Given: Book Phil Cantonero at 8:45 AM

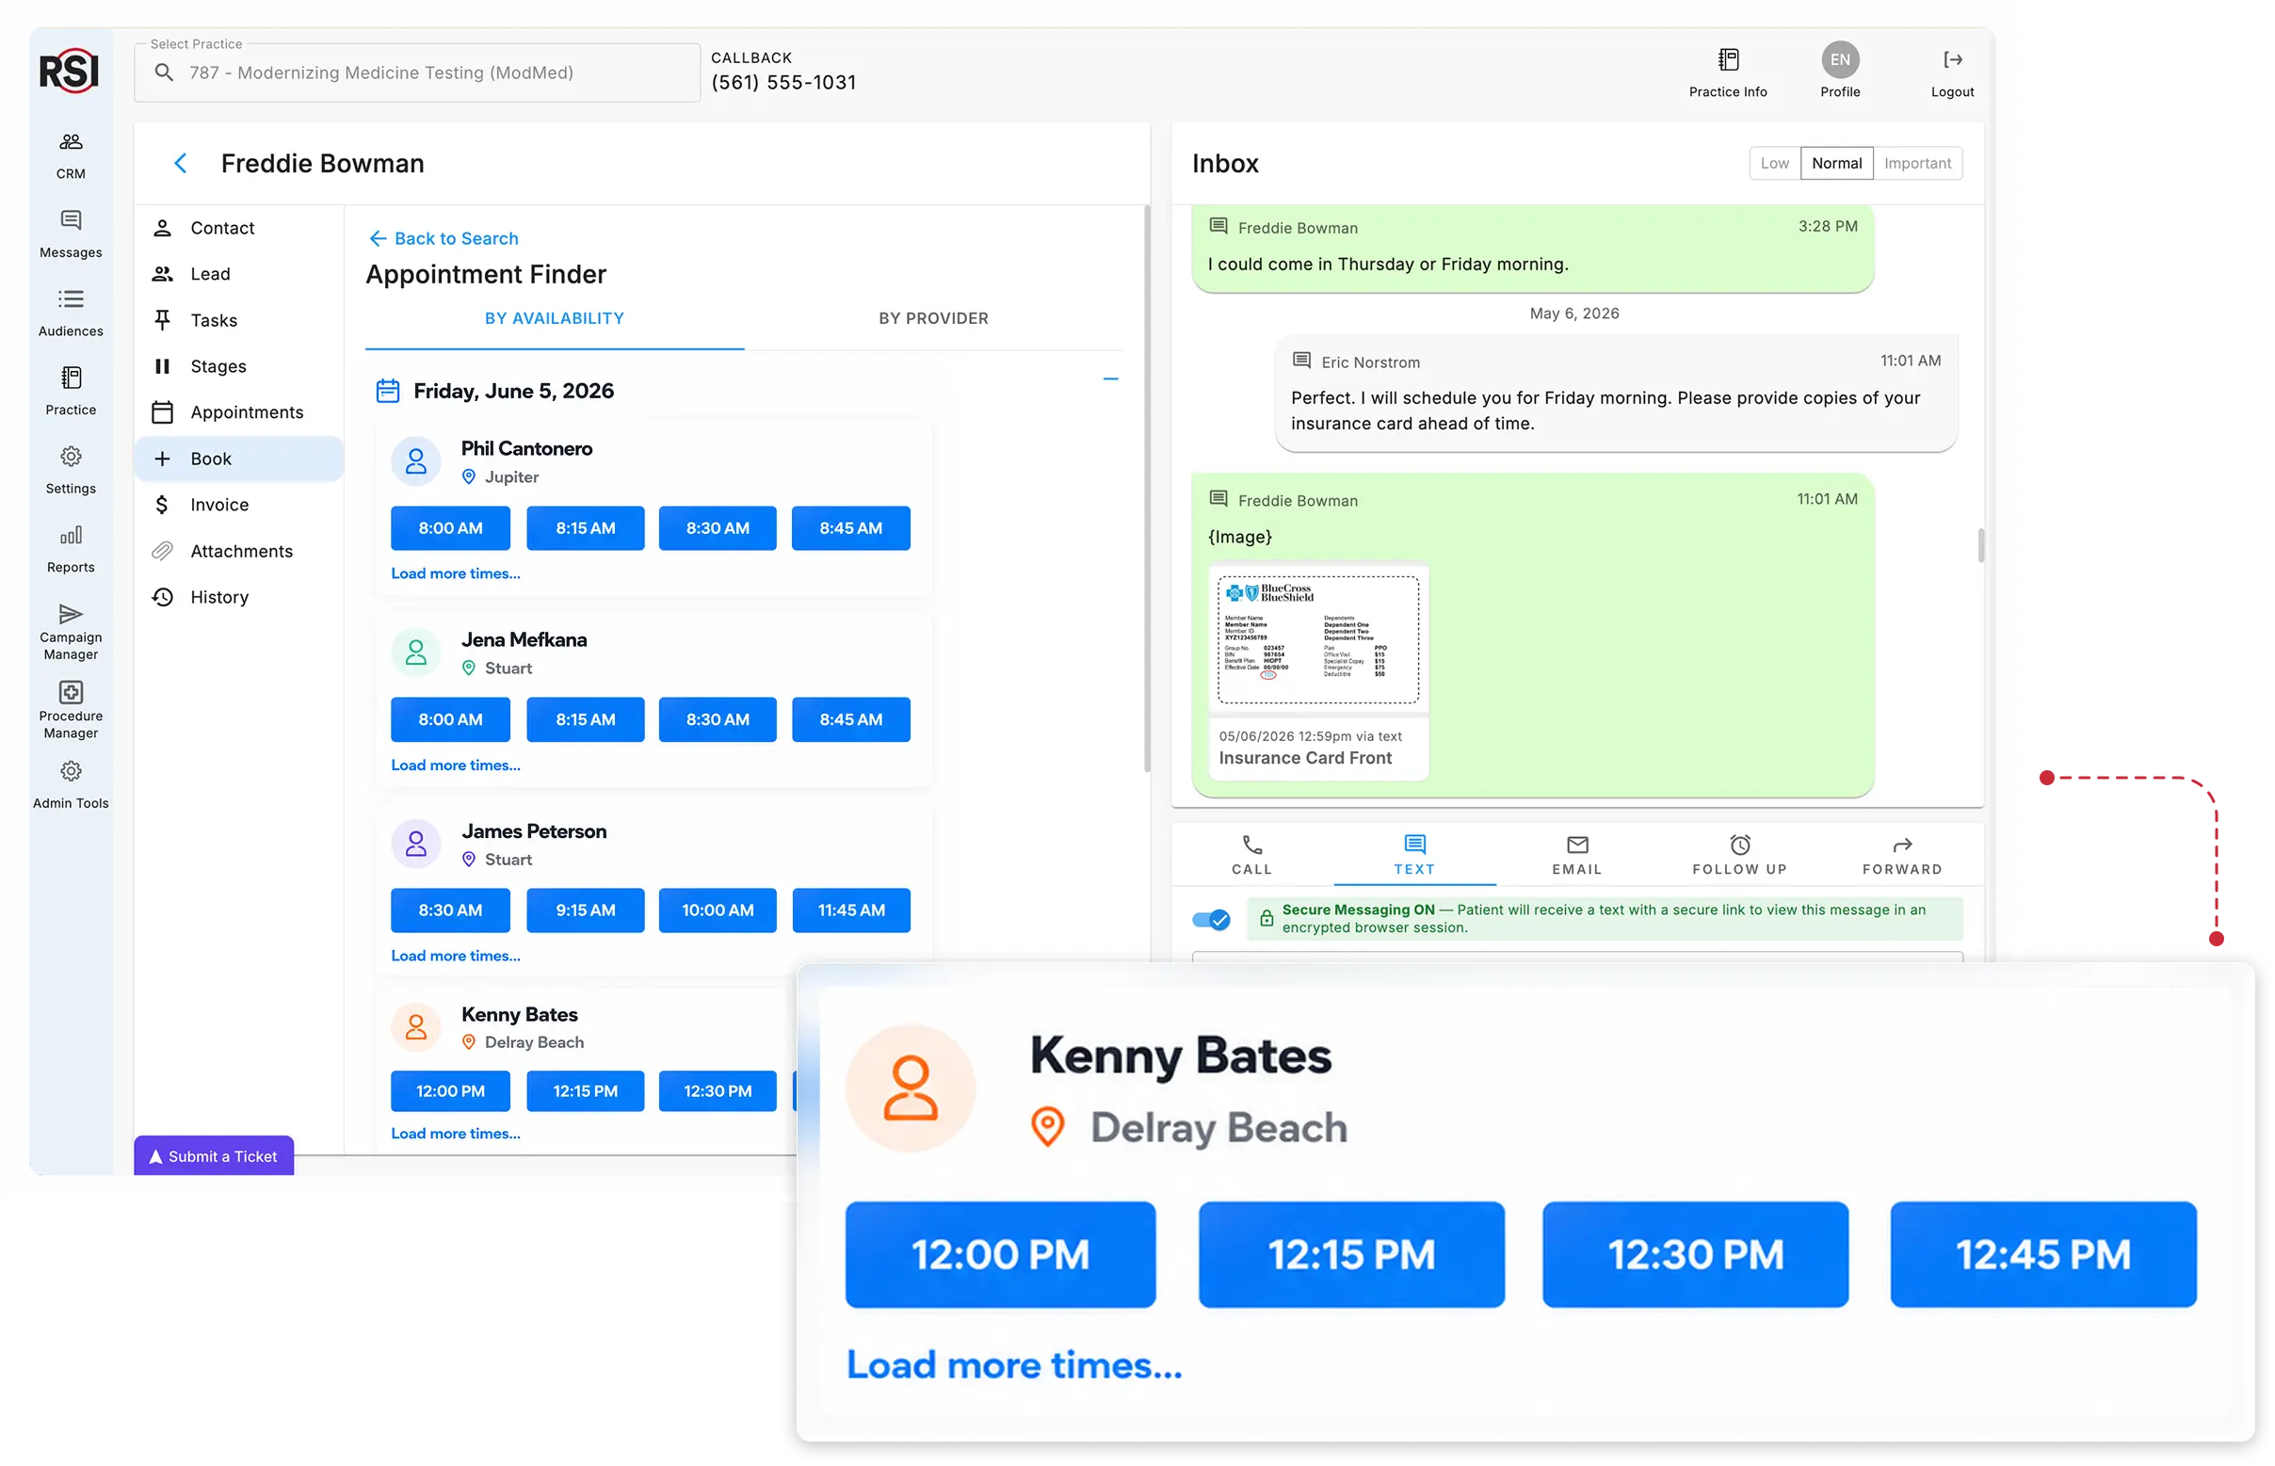Looking at the screenshot, I should [x=850, y=528].
